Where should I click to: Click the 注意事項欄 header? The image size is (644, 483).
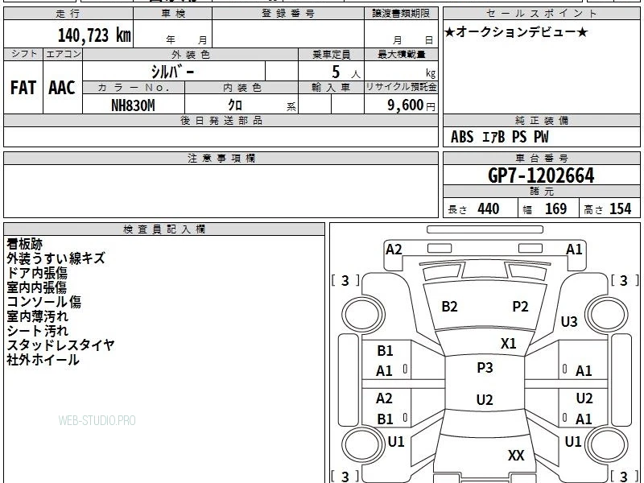(x=221, y=158)
